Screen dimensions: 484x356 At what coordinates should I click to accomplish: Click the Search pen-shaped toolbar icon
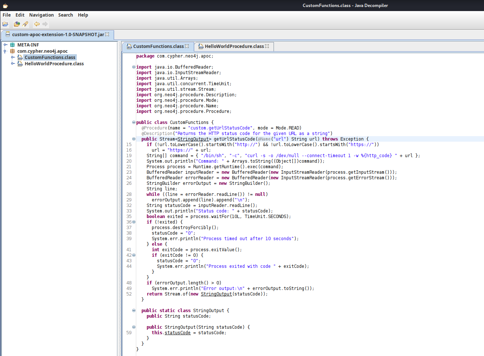pos(25,24)
